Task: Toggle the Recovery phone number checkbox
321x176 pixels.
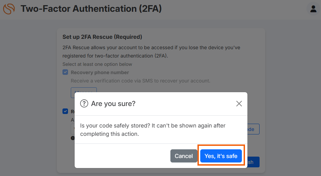Action: click(65, 72)
